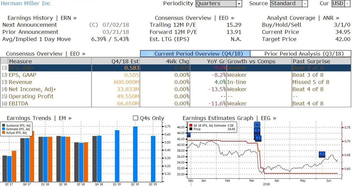
Task: Click the 600.000M revenue estimate
Action: click(x=126, y=82)
